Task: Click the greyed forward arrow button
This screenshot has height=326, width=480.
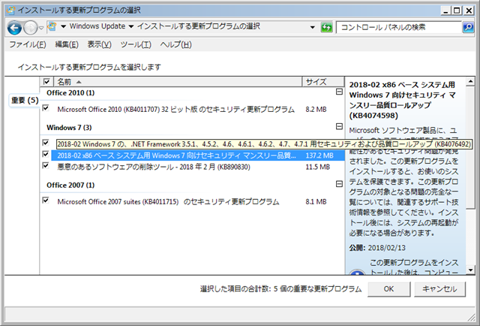Action: (x=30, y=28)
